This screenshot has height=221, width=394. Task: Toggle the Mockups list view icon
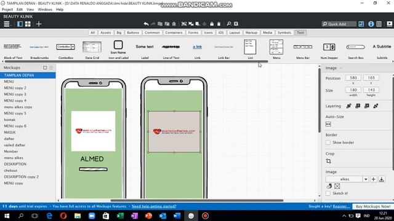pyautogui.click(x=51, y=68)
